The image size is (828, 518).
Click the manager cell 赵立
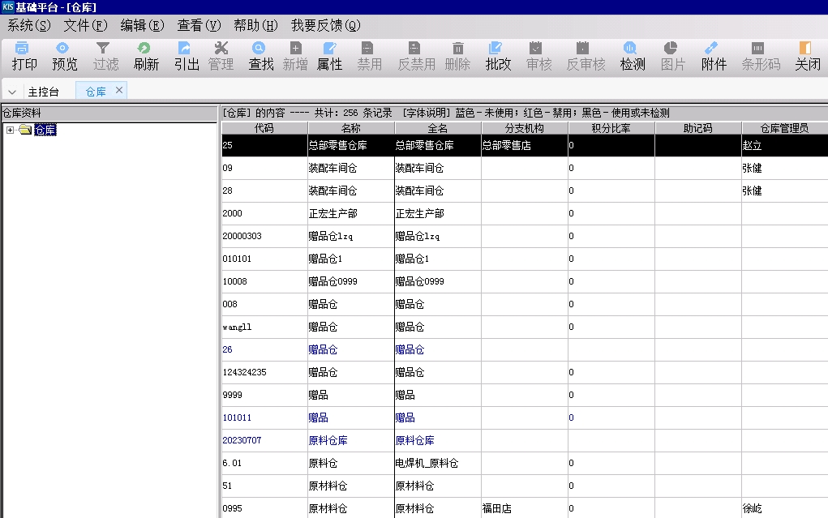tap(785, 145)
